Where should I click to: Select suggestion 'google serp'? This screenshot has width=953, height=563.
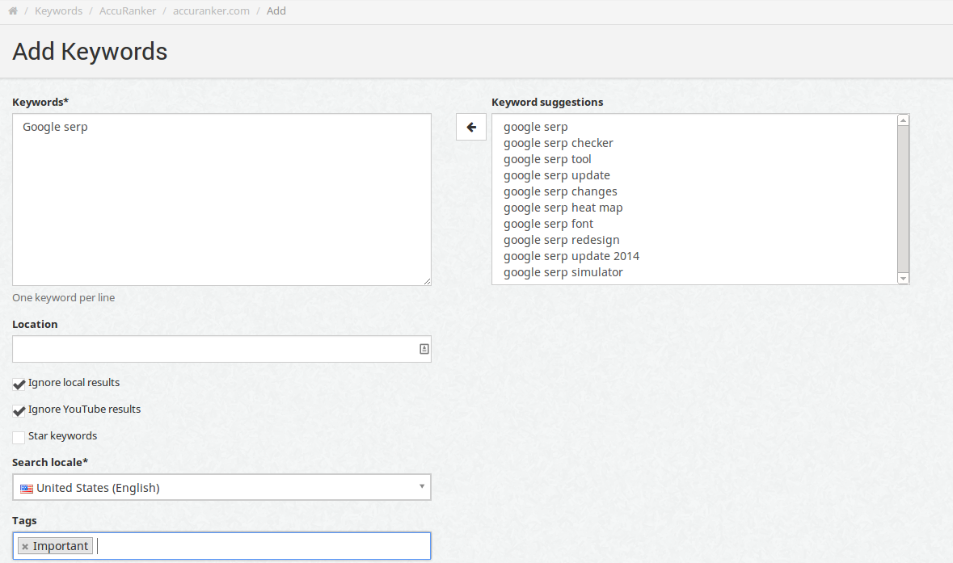(x=535, y=127)
